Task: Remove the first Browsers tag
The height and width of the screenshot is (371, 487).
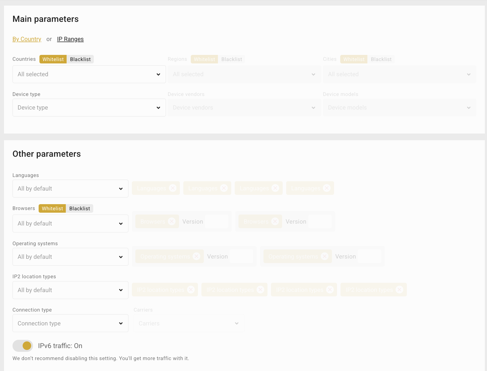Action: coord(172,221)
